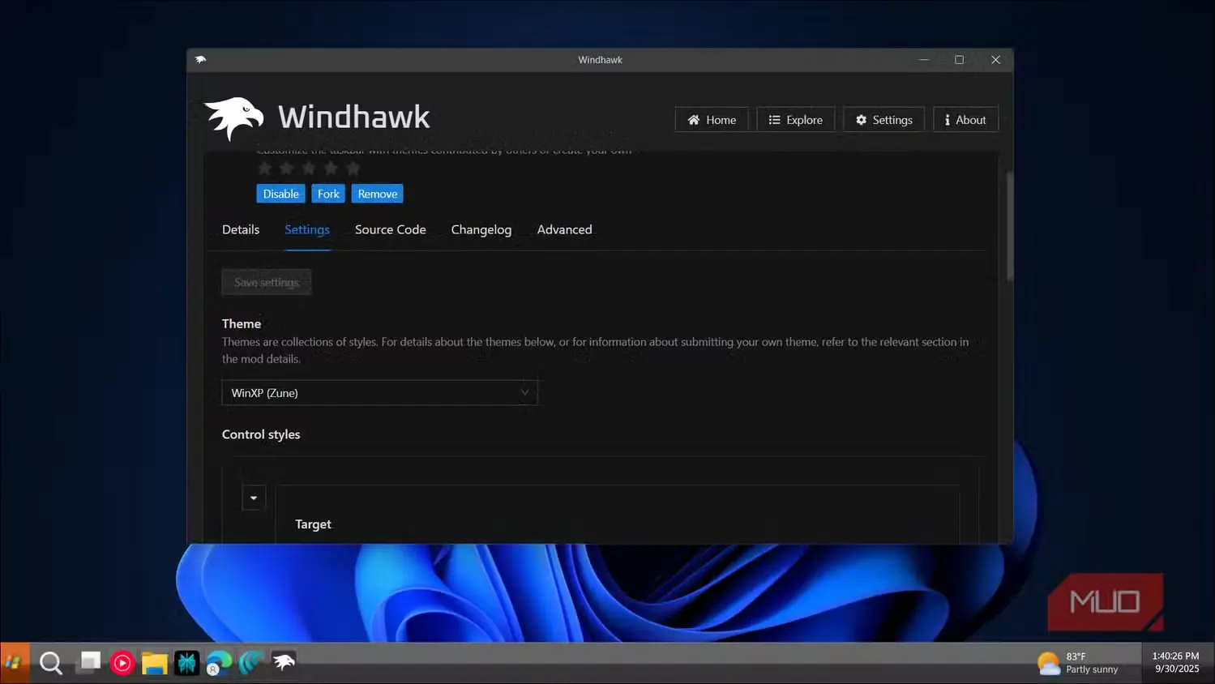This screenshot has width=1215, height=684.
Task: Expand the Control styles item arrow
Action: 254,498
